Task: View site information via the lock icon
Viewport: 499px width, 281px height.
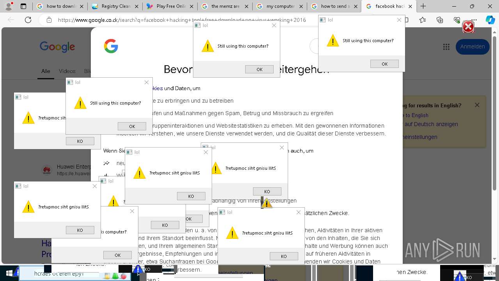Action: 49,20
